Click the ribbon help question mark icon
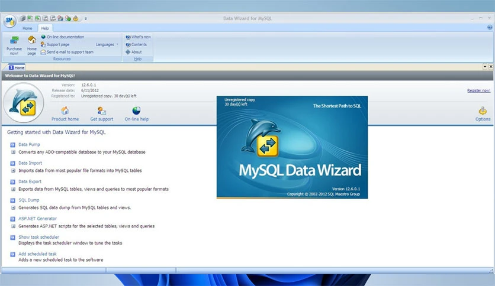 (x=490, y=27)
